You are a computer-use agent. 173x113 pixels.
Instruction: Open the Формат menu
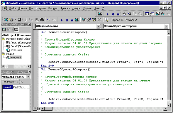[x=53, y=8]
